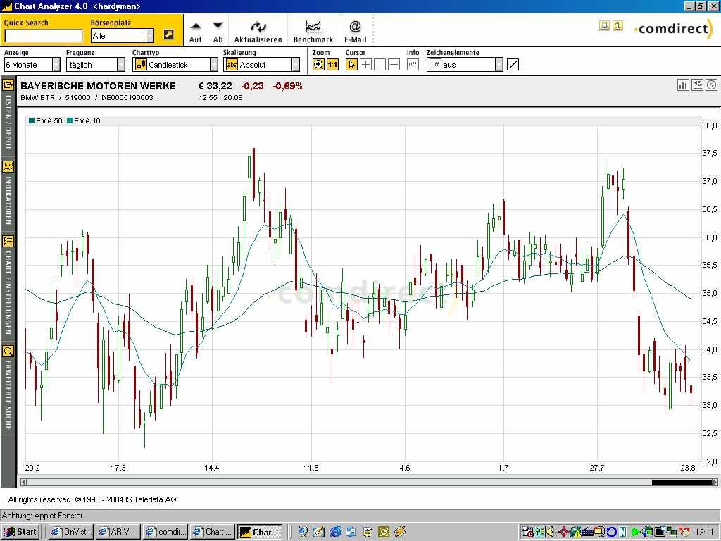Click the abs scaling icon
Image resolution: width=721 pixels, height=541 pixels.
pyautogui.click(x=232, y=65)
